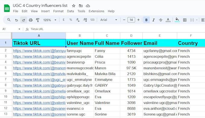Select the valentine.ugc@gmail email cell
205x118 pixels.
click(160, 103)
